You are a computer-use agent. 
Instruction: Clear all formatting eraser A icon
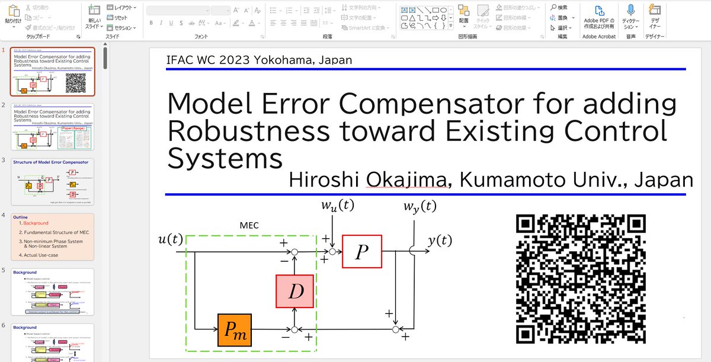(259, 9)
